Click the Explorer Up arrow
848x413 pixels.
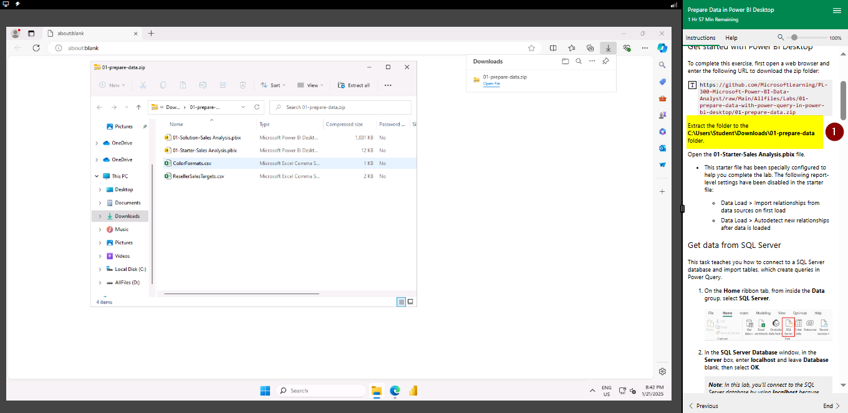[138, 107]
